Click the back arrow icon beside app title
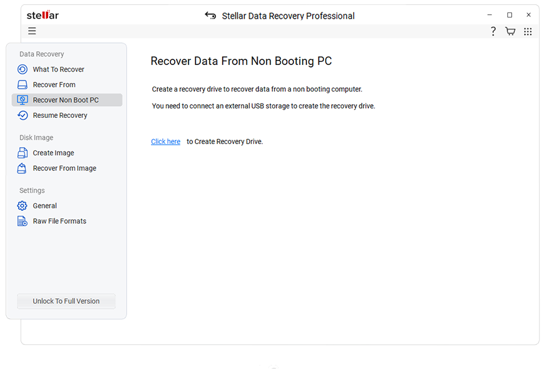Viewport: 548px width, 373px height. [x=211, y=16]
